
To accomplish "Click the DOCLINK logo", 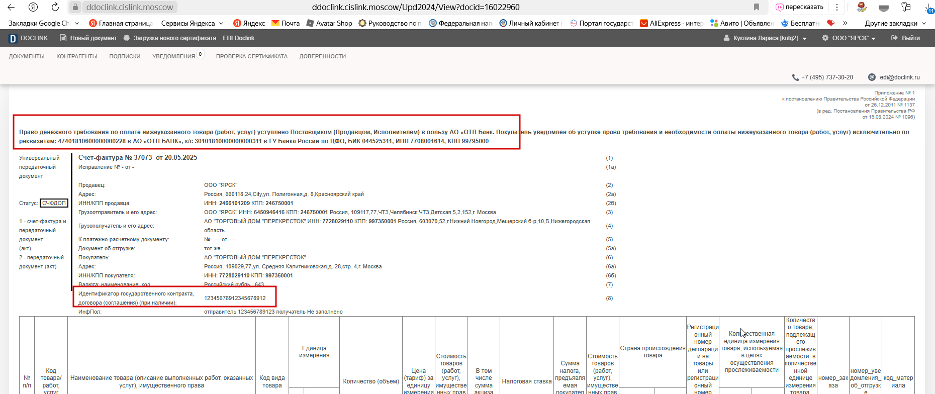I will coord(29,38).
